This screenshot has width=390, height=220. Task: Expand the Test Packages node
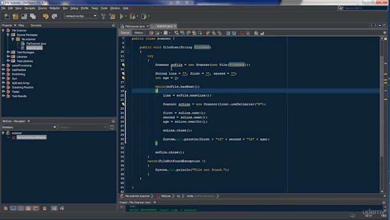click(x=8, y=52)
